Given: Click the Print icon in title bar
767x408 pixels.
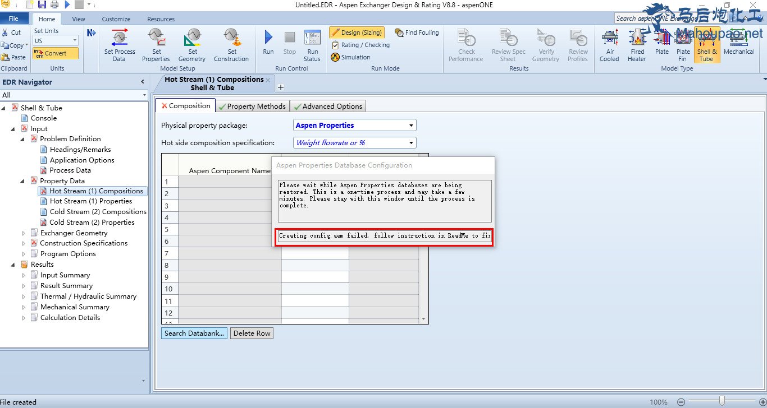Looking at the screenshot, I should pos(54,4).
